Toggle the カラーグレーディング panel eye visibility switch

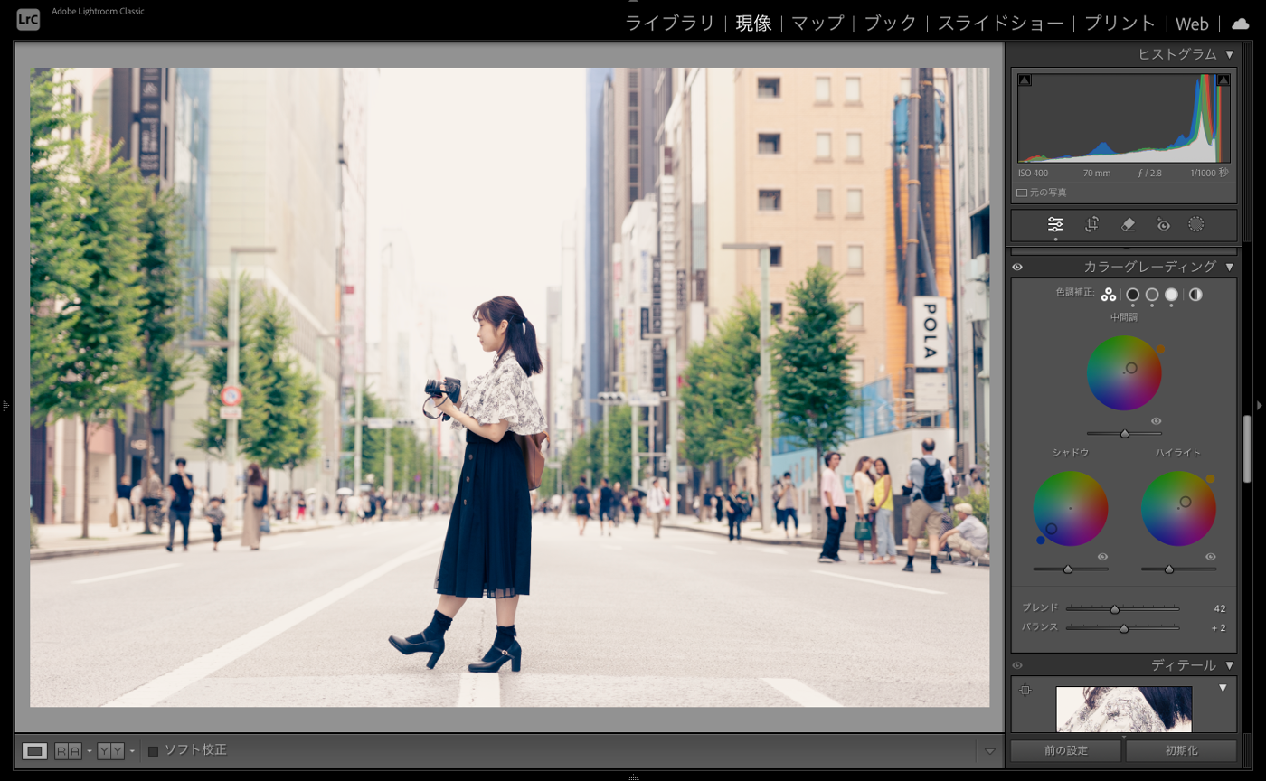coord(1016,266)
